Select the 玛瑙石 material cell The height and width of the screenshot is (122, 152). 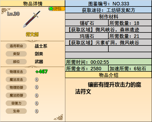(x=87, y=36)
